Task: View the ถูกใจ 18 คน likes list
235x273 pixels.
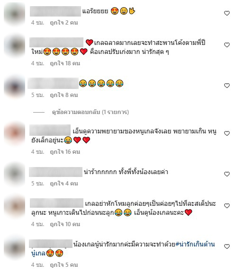Action: pos(65,63)
